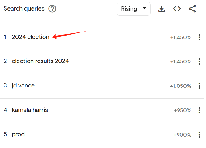Select the jd vance query

(x=23, y=86)
